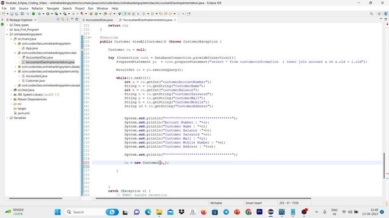Open the File menu
The width and height of the screenshot is (389, 218).
tap(4, 8)
